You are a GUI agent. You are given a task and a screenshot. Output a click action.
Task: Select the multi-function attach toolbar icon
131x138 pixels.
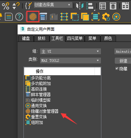point(85,17)
